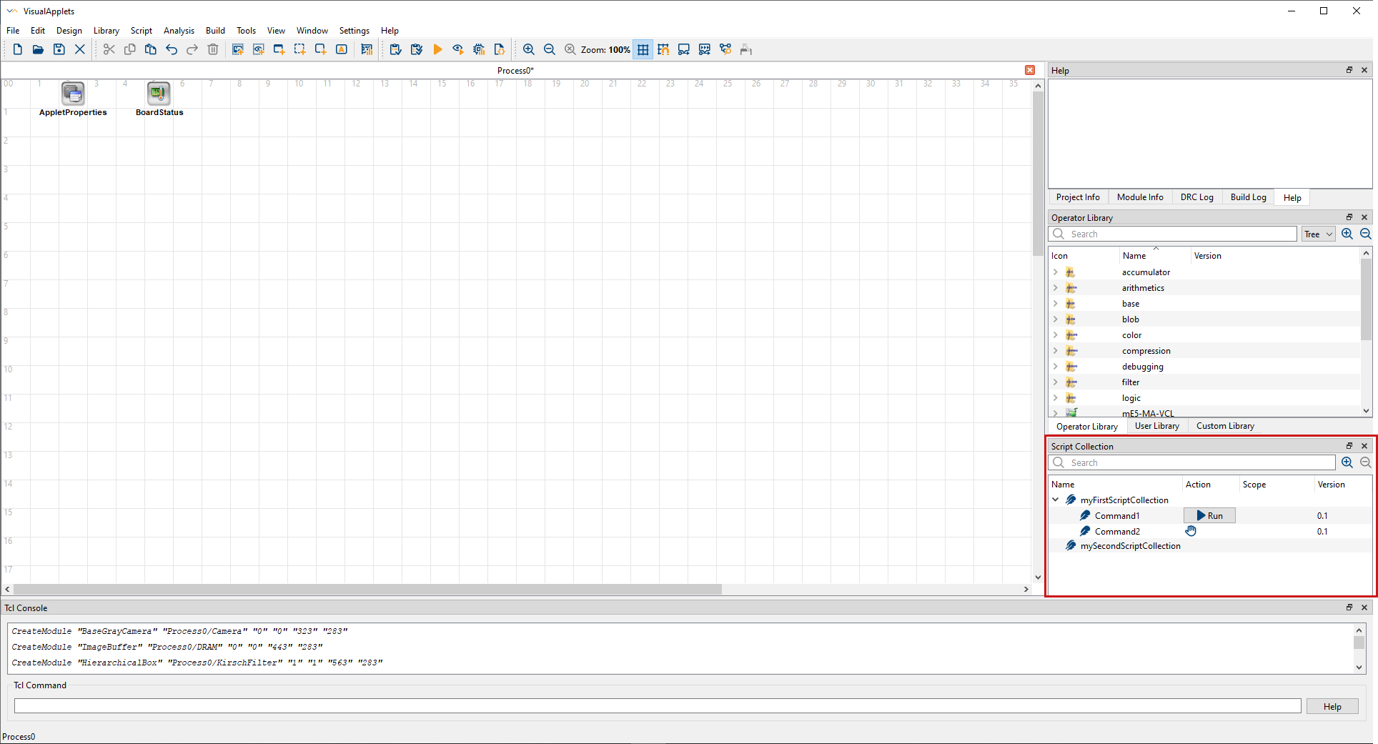Select the Cut tool in the toolbar
The width and height of the screenshot is (1378, 744).
click(x=109, y=49)
